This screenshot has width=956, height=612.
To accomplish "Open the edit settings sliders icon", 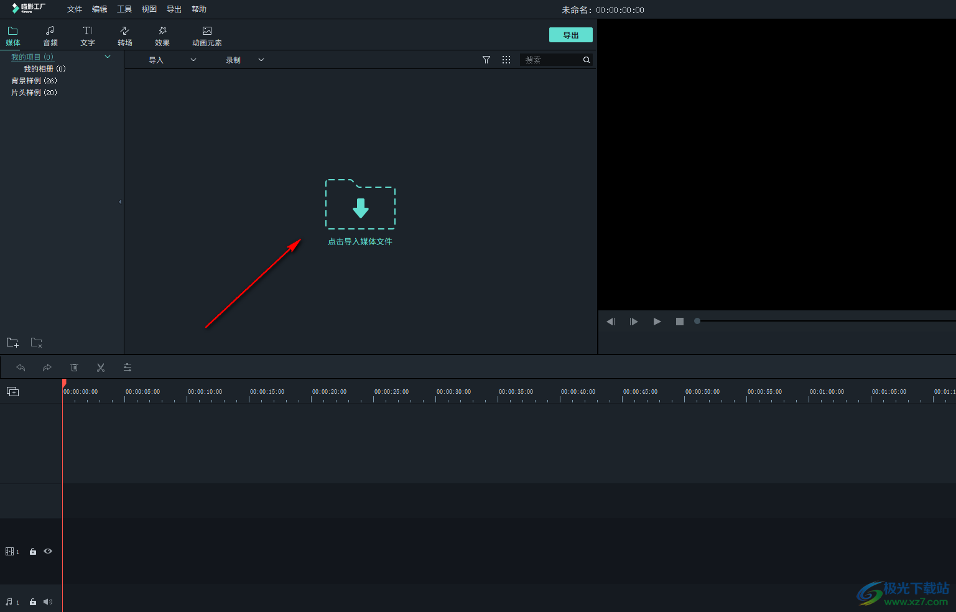I will [128, 368].
